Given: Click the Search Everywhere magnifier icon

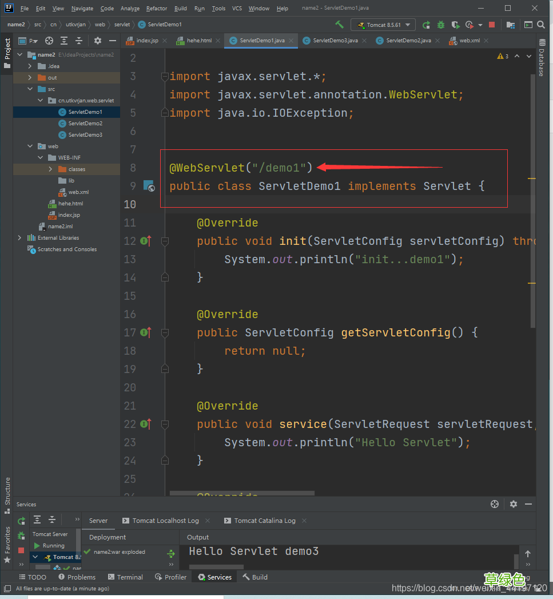Looking at the screenshot, I should coord(540,25).
